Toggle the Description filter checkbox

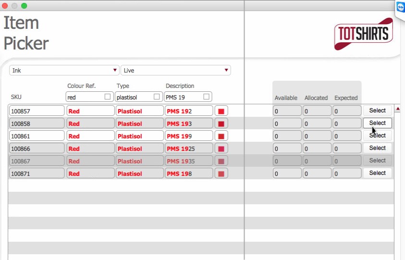[206, 97]
